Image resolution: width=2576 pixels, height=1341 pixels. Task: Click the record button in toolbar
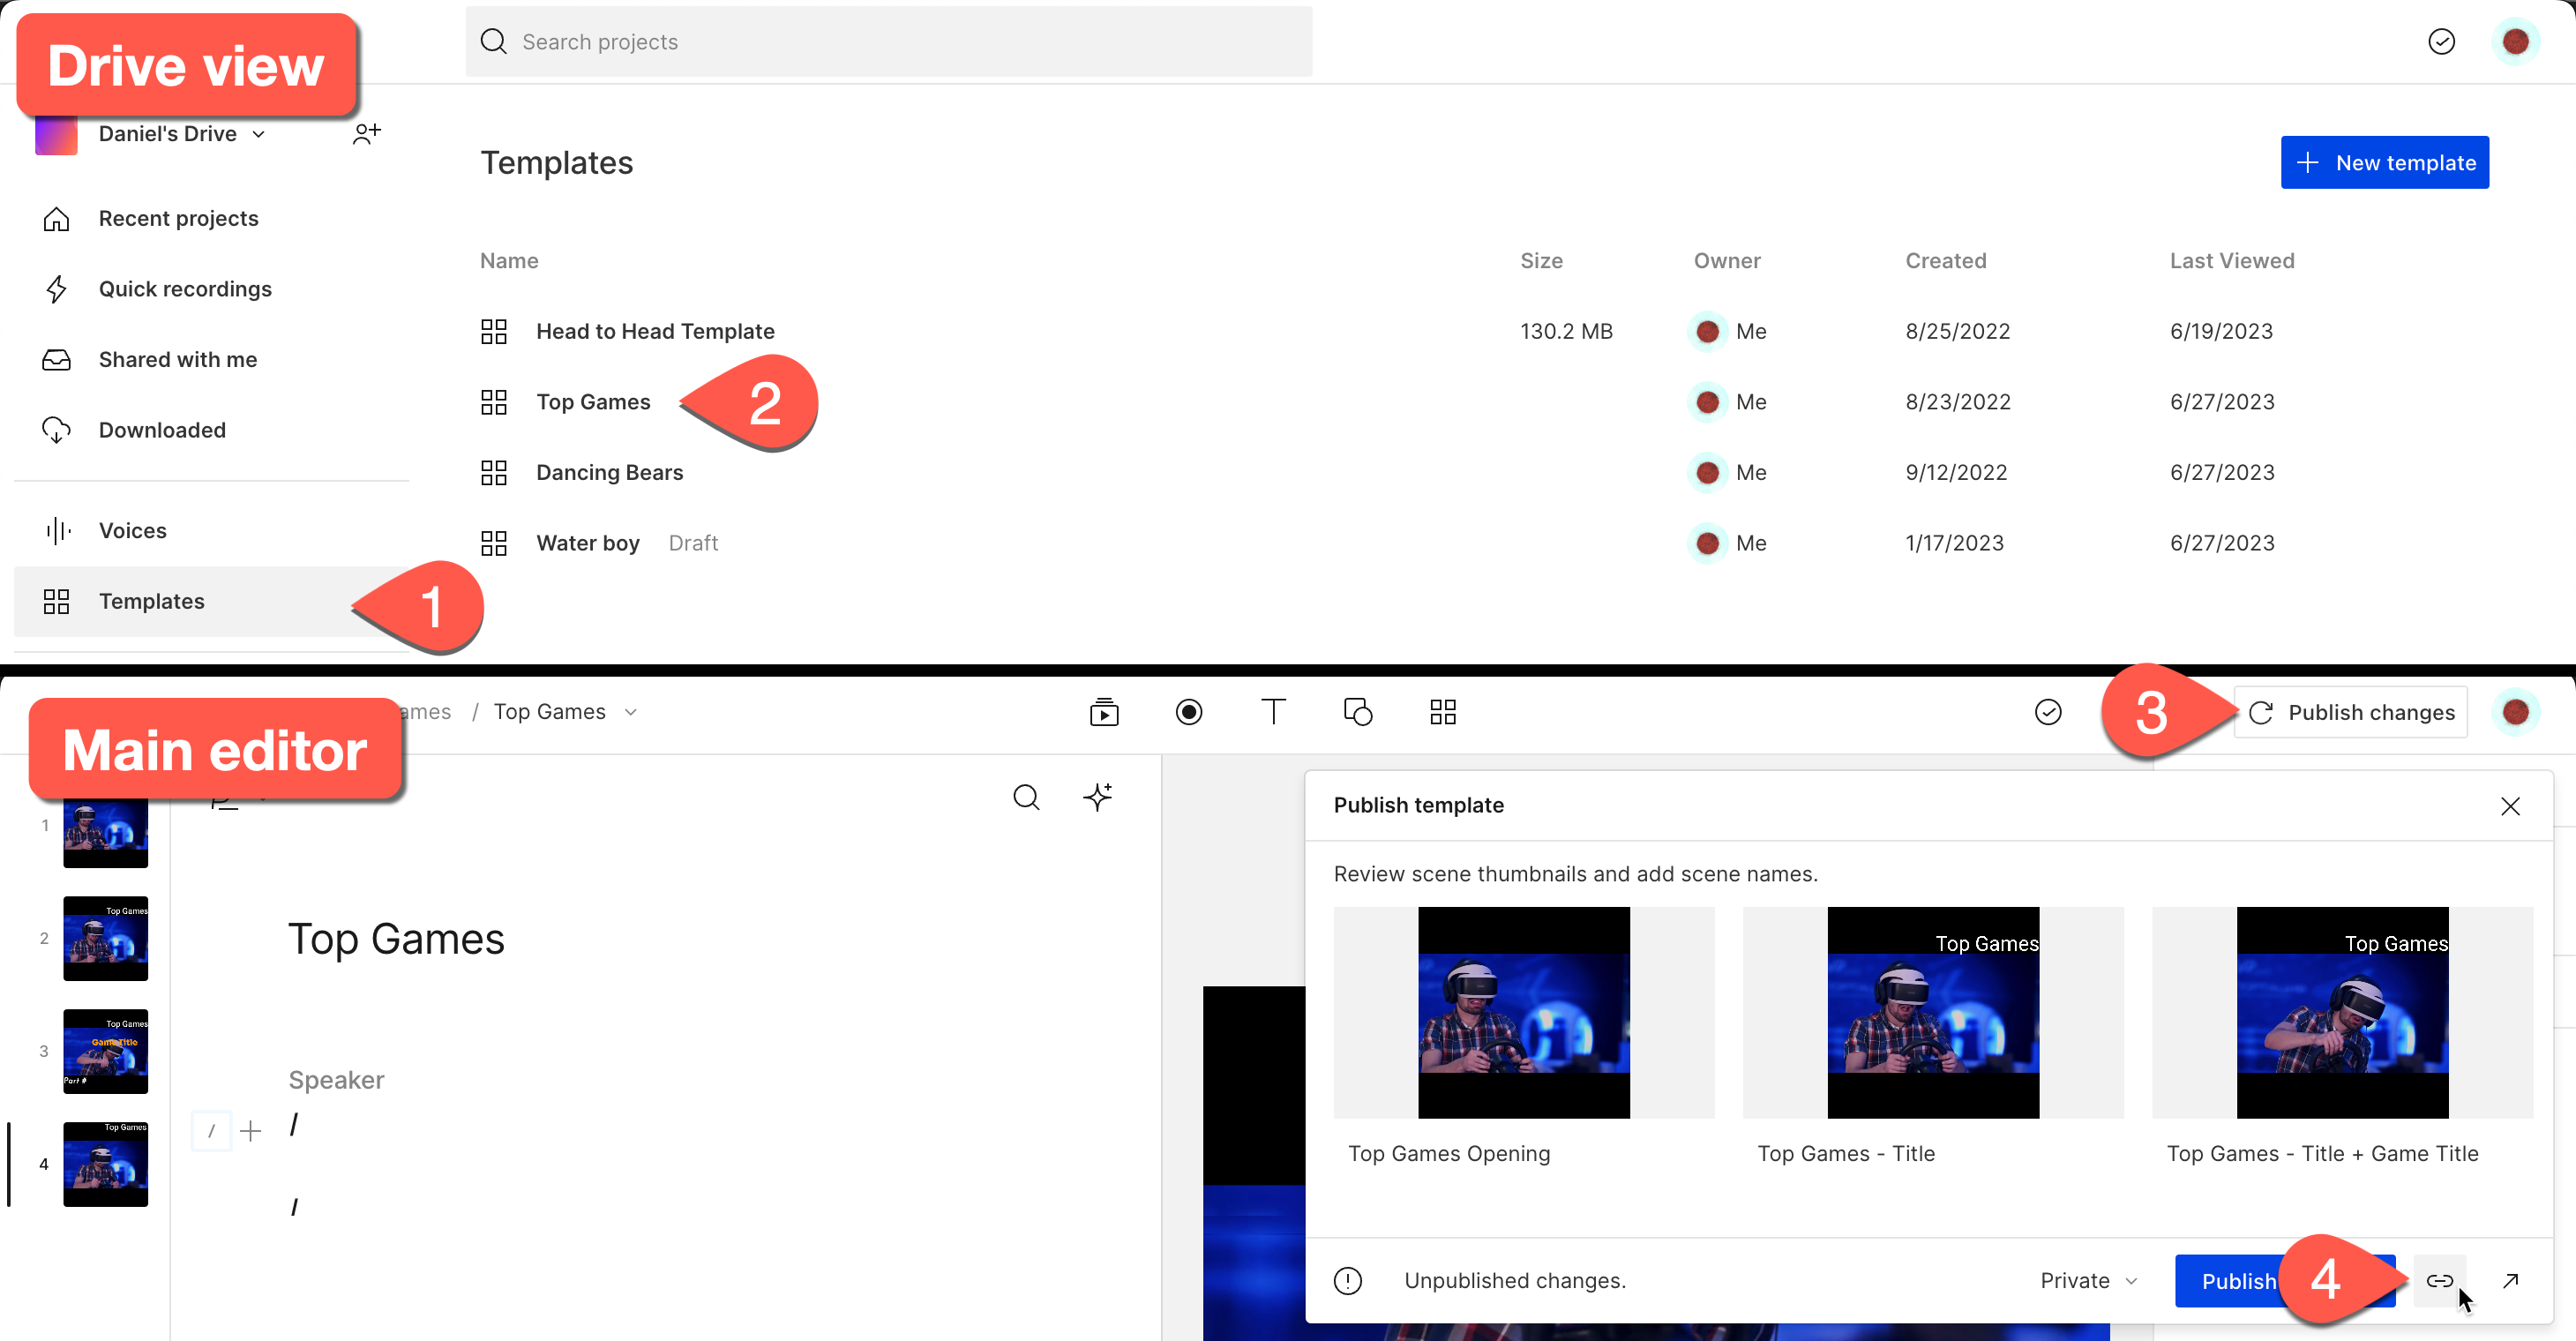1187,712
